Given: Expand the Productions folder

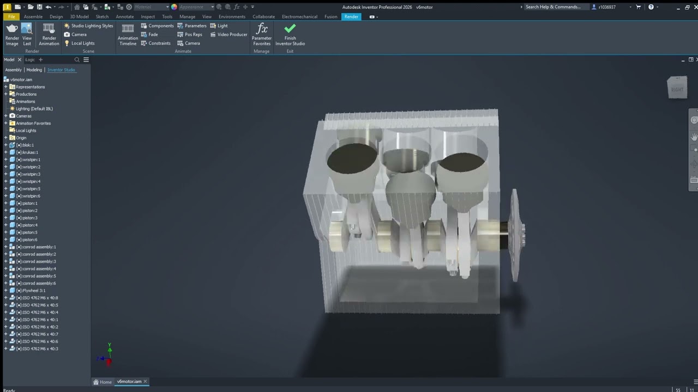Looking at the screenshot, I should point(5,94).
